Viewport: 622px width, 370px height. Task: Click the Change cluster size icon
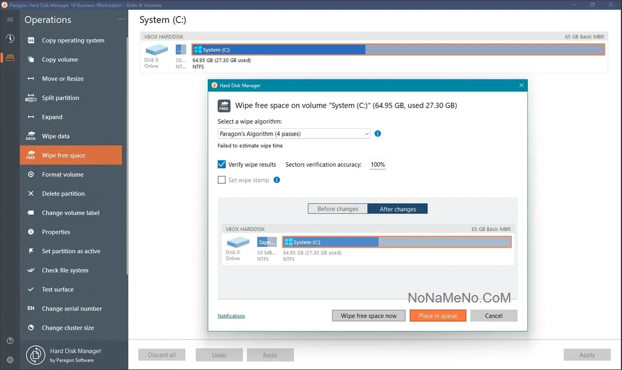[31, 327]
